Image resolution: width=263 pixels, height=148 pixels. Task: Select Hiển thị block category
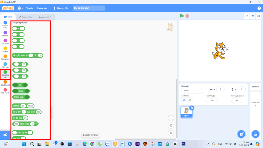pyautogui.click(x=5, y=33)
